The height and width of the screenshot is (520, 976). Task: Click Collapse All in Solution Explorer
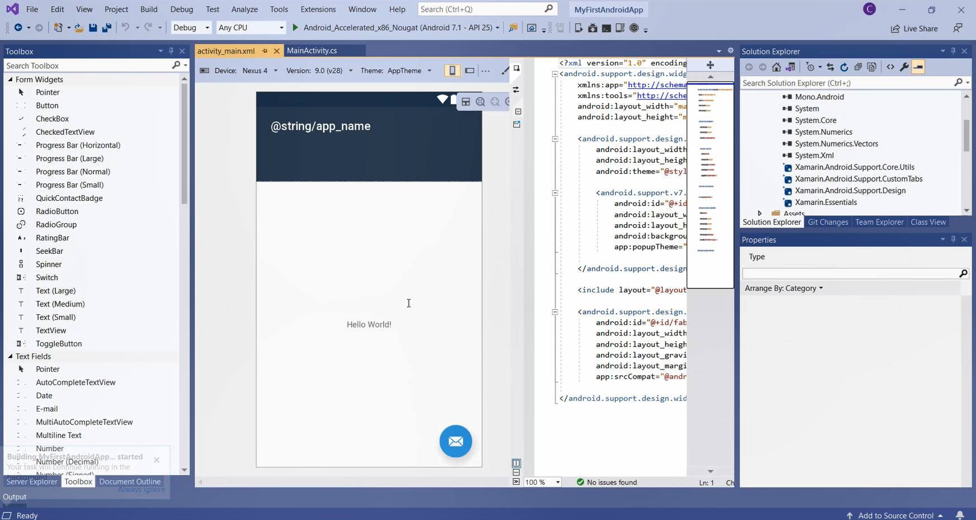click(858, 67)
